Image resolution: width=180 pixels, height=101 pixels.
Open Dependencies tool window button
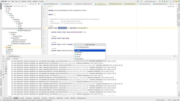coord(82,98)
